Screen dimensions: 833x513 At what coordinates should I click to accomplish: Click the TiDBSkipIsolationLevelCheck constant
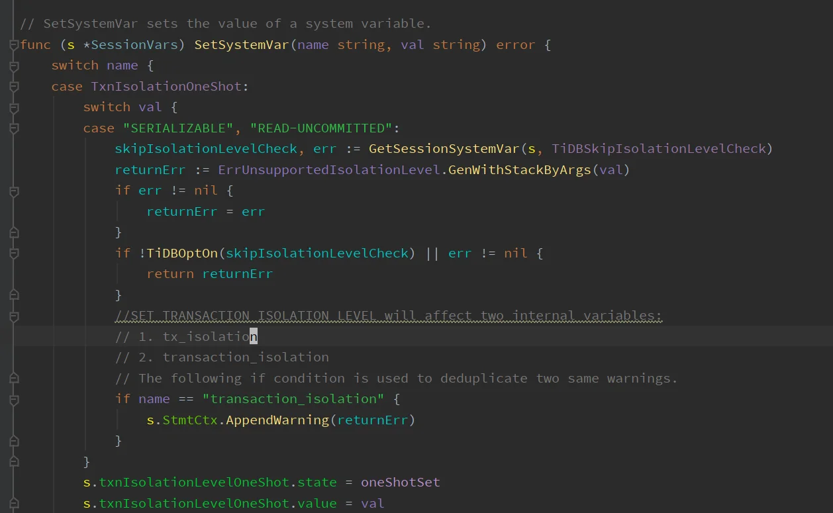[x=658, y=149]
